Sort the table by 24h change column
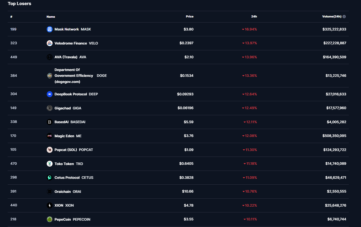This screenshot has height=227, width=361. point(254,16)
